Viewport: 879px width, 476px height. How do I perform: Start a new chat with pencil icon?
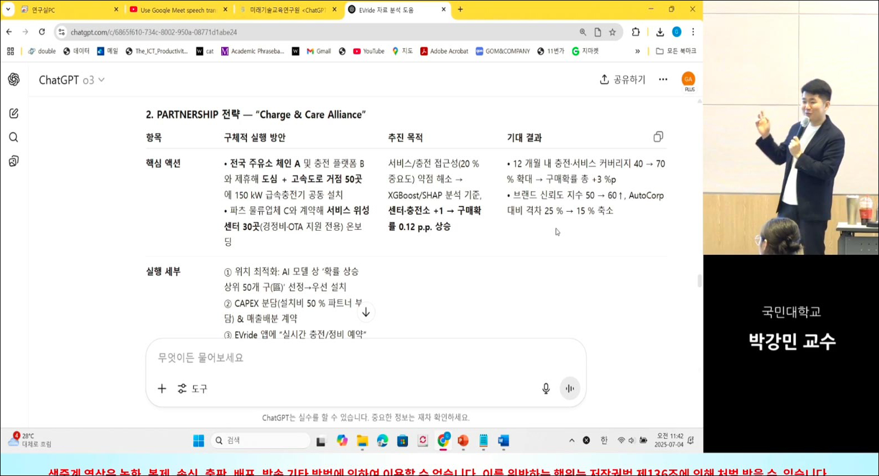[x=14, y=113]
